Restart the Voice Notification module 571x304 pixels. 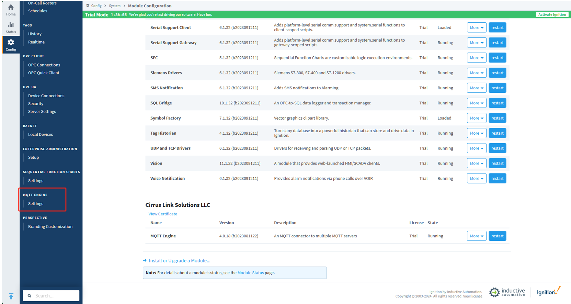coord(497,179)
